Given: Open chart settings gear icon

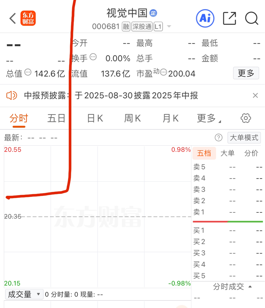Looking at the screenshot, I should point(246,118).
